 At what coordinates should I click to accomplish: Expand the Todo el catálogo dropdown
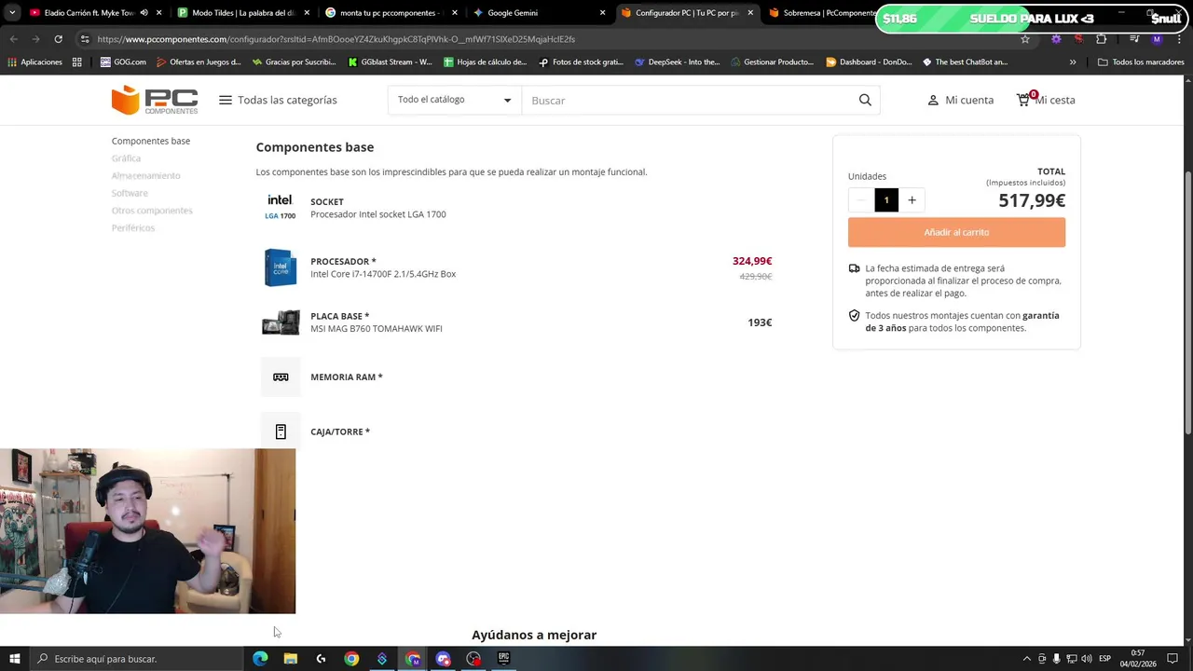point(454,100)
